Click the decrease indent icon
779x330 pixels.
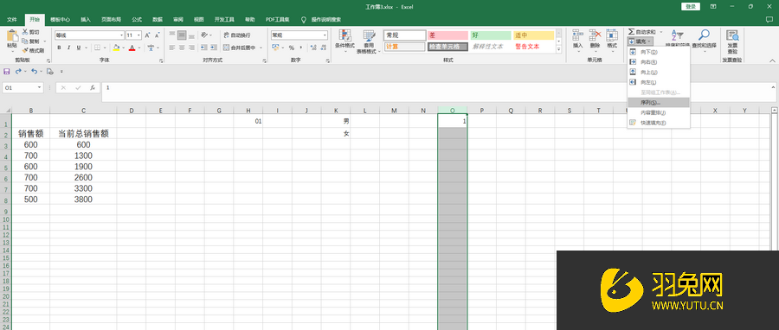[203, 48]
